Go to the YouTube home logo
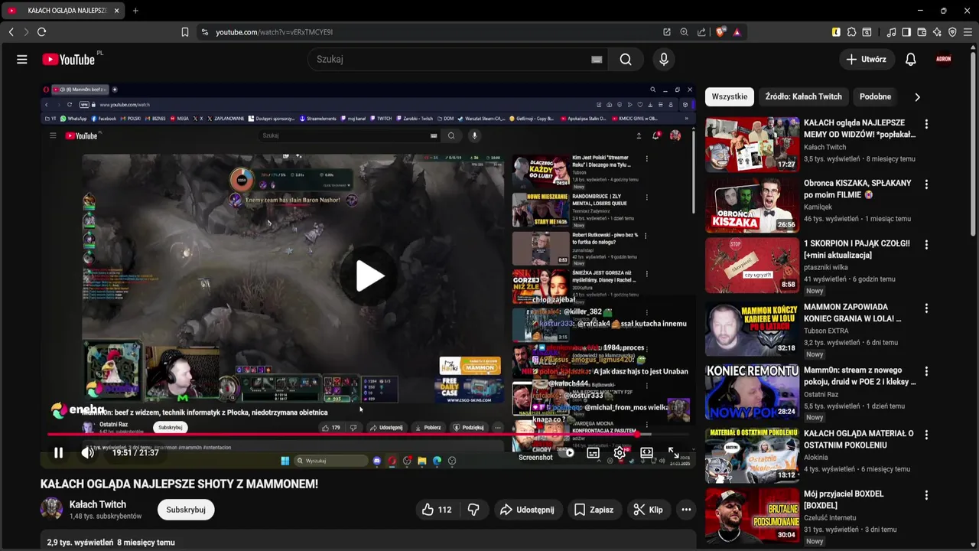This screenshot has height=551, width=979. point(68,59)
